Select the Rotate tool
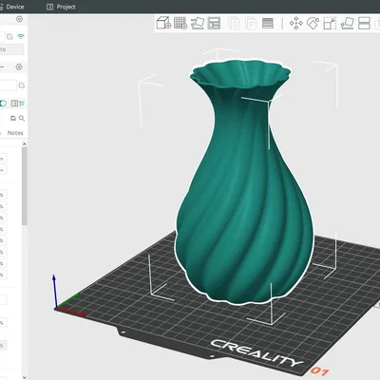The image size is (380, 380). pyautogui.click(x=313, y=24)
